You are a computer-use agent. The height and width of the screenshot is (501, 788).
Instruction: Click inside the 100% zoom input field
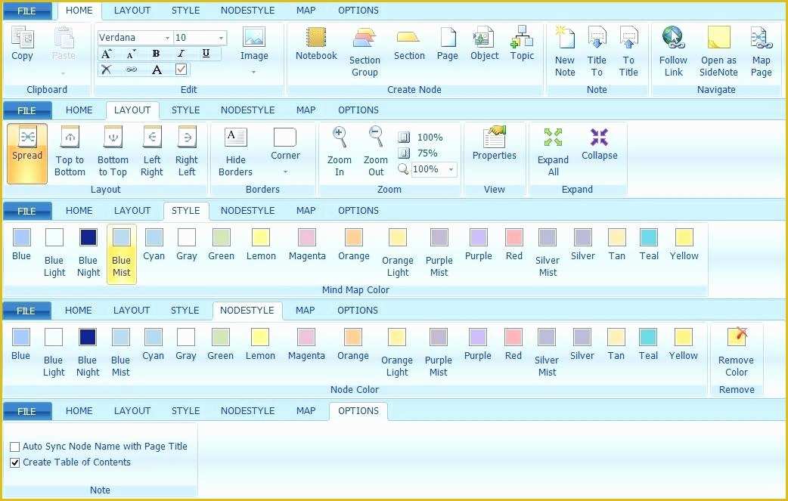tap(428, 170)
